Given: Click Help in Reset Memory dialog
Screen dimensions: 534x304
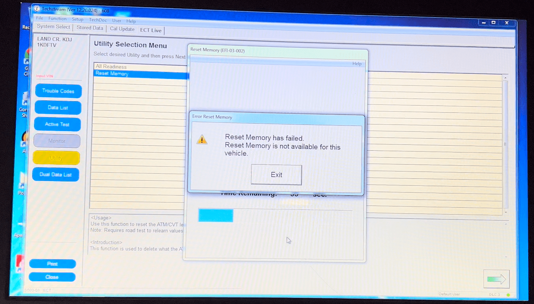Looking at the screenshot, I should point(357,64).
